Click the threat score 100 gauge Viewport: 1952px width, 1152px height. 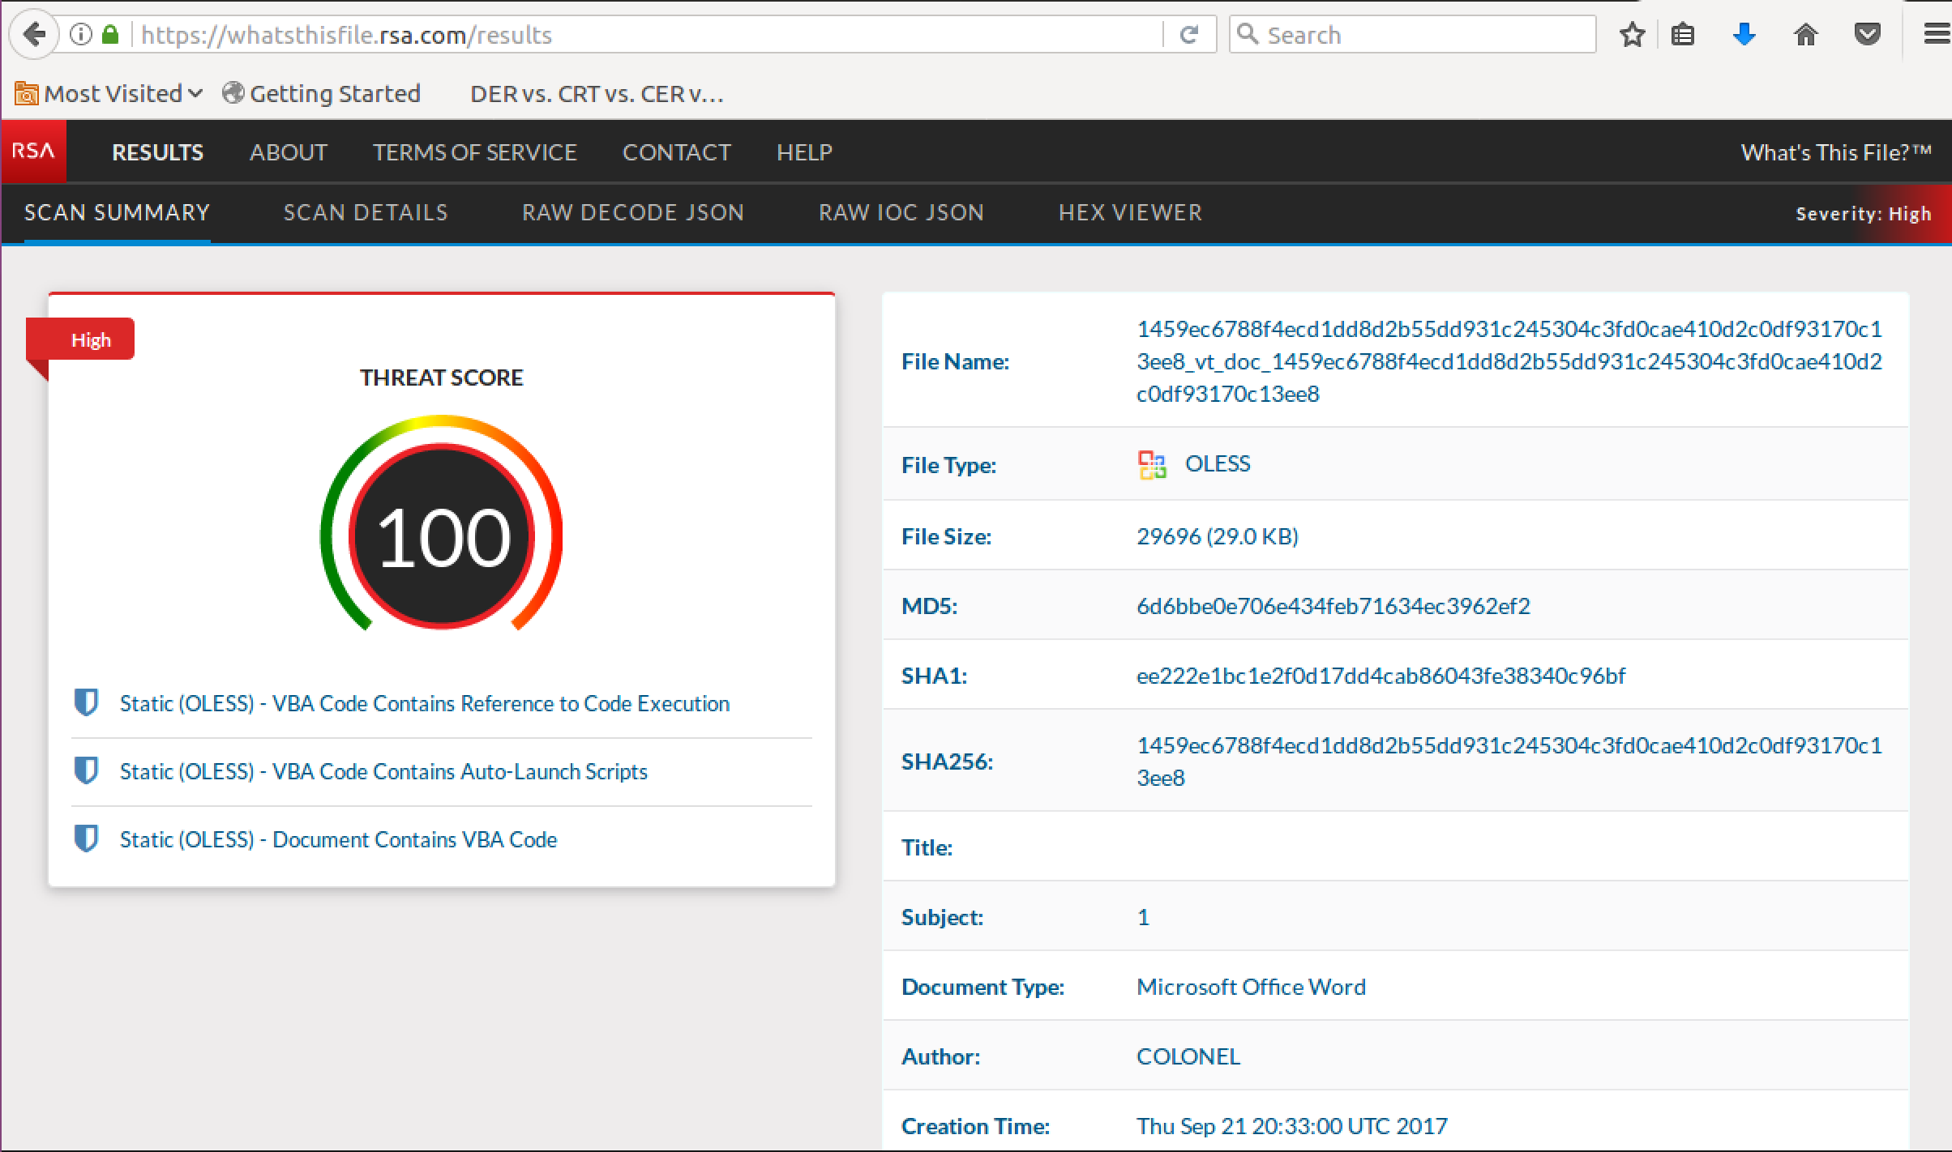tap(442, 536)
